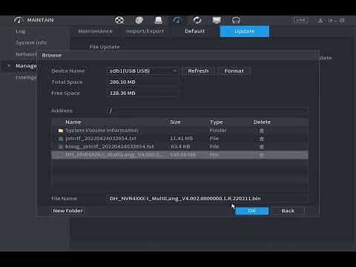Click the File Name input field

[208, 199]
